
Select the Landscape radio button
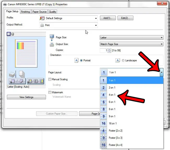123,60
